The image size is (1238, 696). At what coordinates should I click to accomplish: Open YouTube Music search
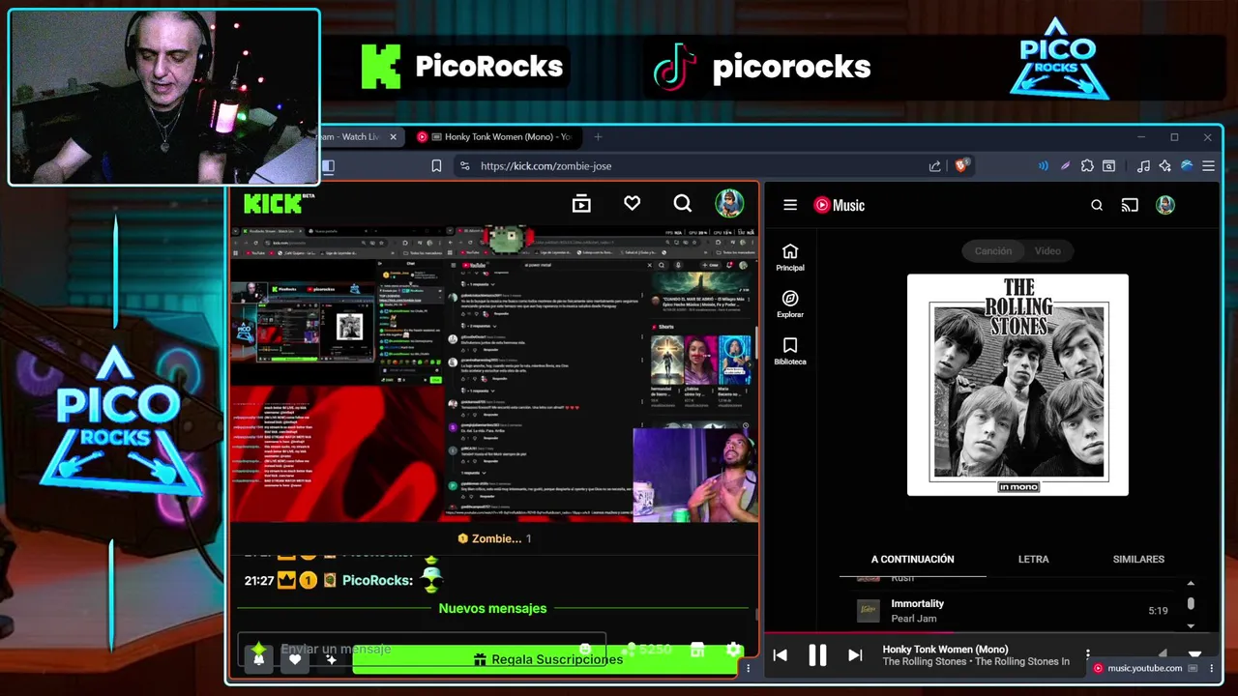tap(1097, 205)
